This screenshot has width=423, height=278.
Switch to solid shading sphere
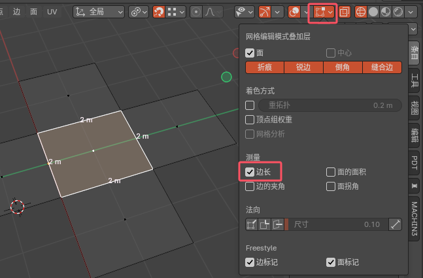click(x=373, y=12)
